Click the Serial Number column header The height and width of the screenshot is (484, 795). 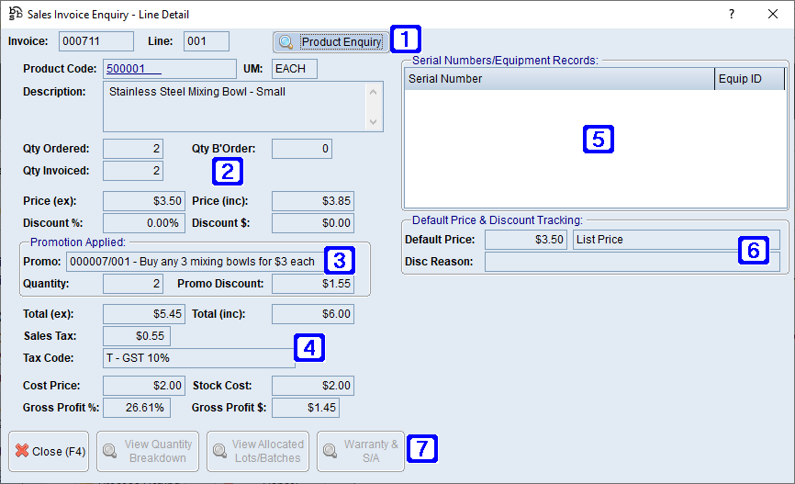click(x=559, y=79)
